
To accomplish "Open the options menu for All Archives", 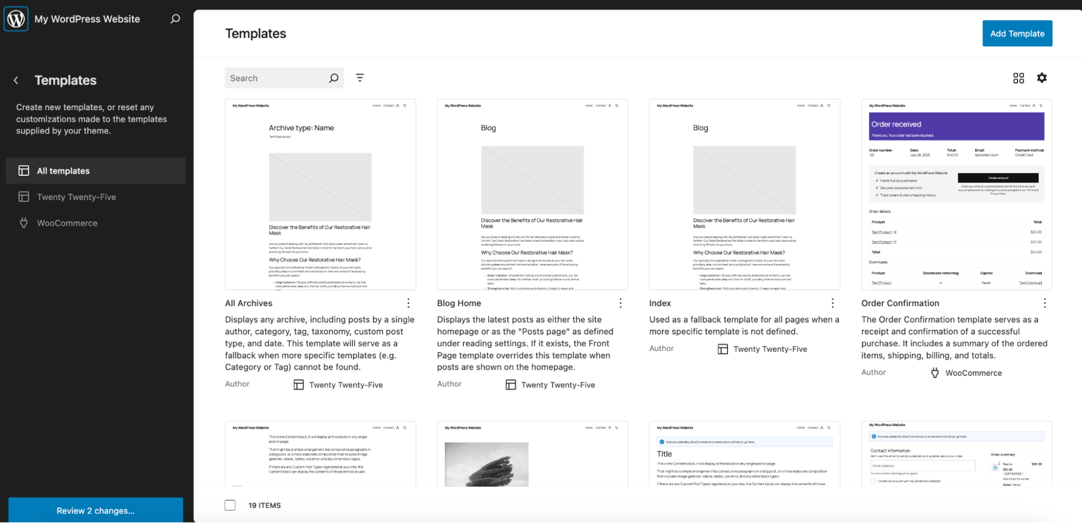I will click(x=408, y=303).
